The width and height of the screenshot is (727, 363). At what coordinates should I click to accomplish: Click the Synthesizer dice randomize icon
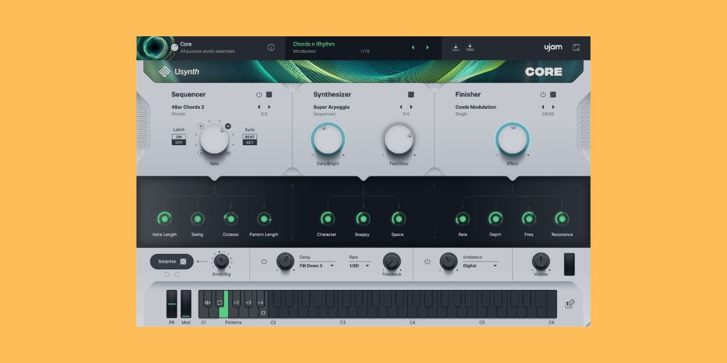click(411, 94)
